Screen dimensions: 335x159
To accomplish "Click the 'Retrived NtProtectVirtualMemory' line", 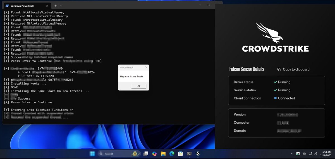I will (35, 24).
